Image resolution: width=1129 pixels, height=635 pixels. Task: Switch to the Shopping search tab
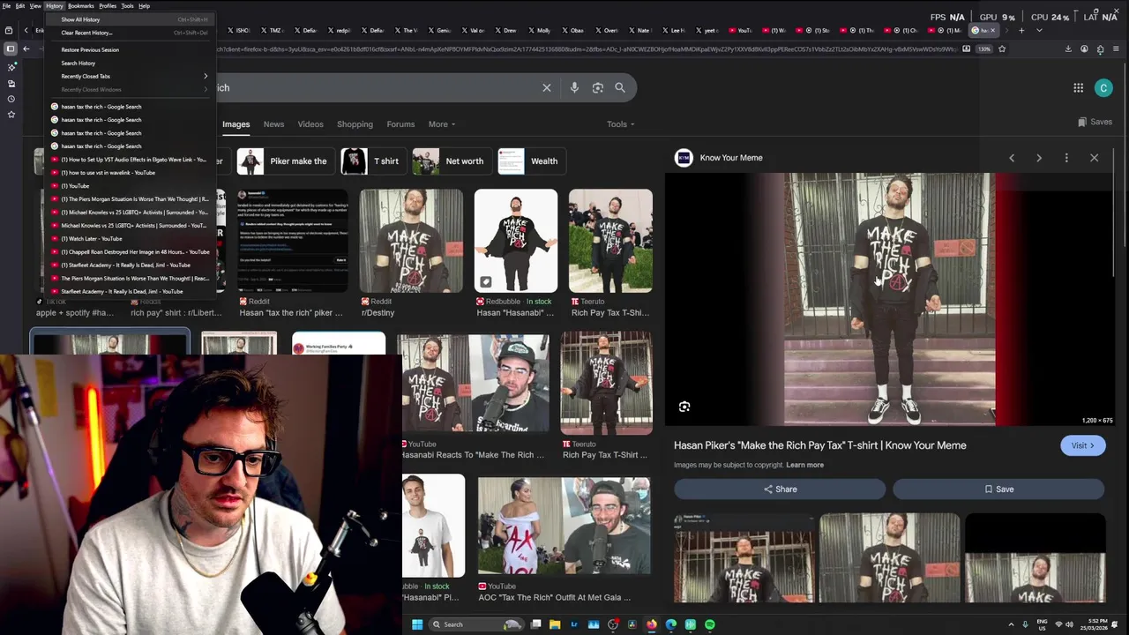pyautogui.click(x=355, y=124)
